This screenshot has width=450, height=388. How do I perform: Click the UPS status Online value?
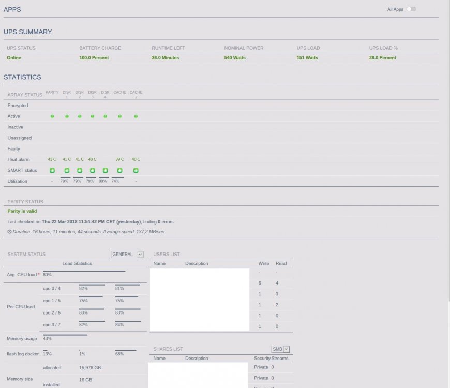tap(14, 58)
